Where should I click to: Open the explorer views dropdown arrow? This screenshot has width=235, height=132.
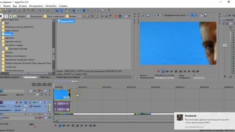coord(129,16)
